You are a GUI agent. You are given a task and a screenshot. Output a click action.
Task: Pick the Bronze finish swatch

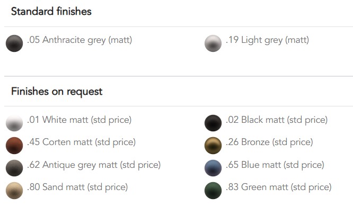point(213,146)
